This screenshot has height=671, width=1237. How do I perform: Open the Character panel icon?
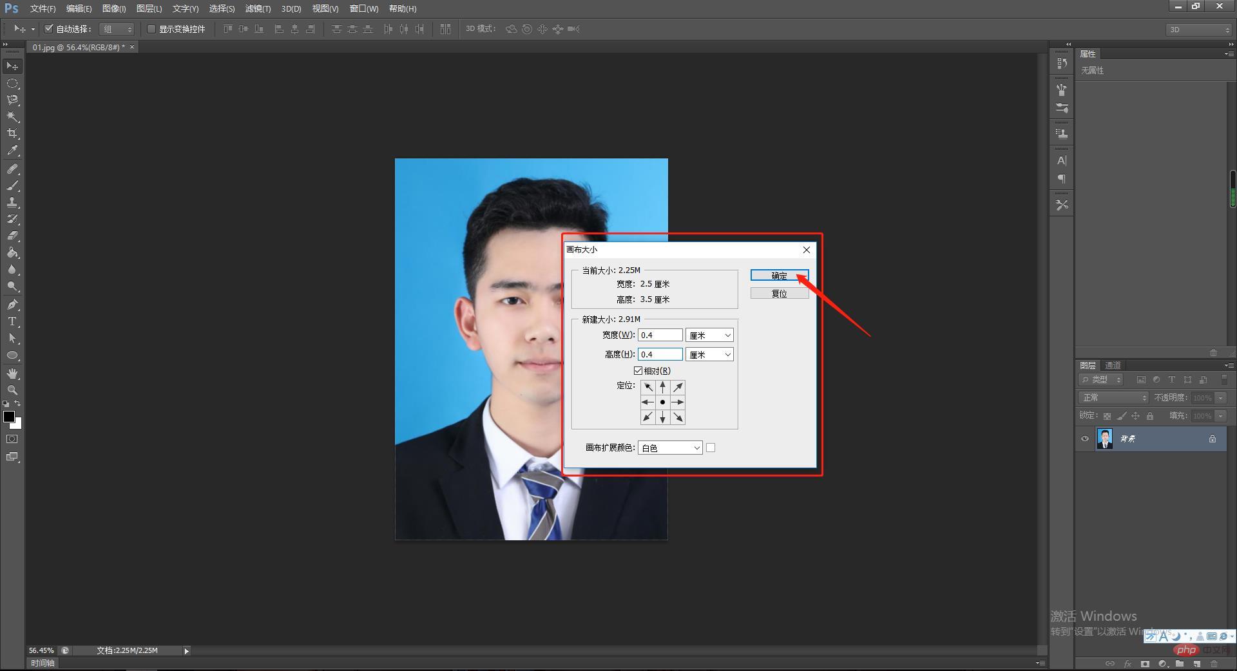click(1062, 160)
